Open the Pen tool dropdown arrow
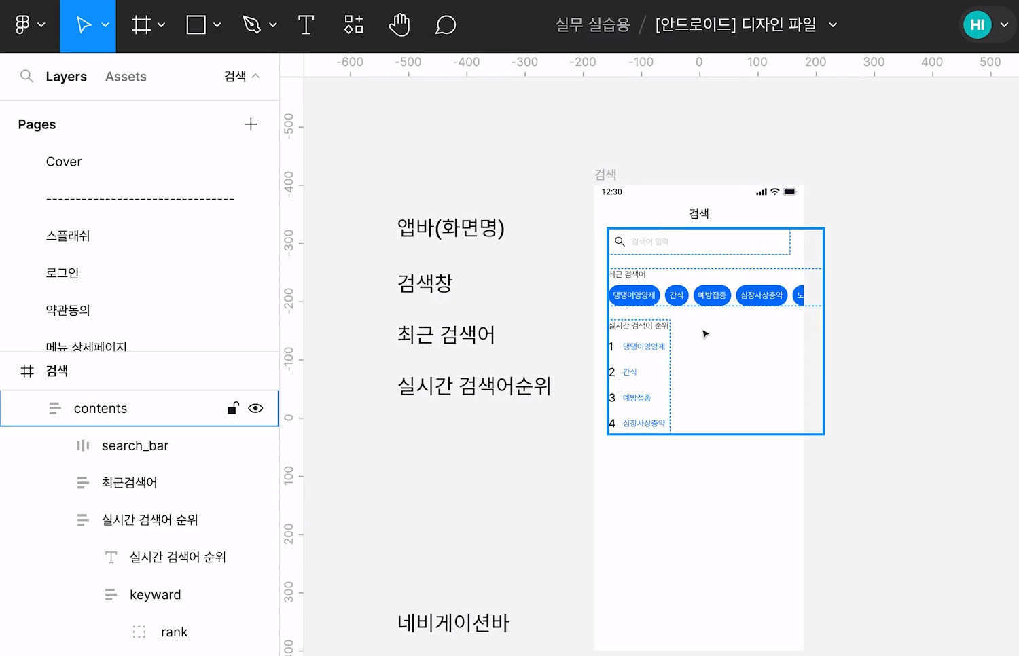Viewport: 1019px width, 656px height. 273,25
